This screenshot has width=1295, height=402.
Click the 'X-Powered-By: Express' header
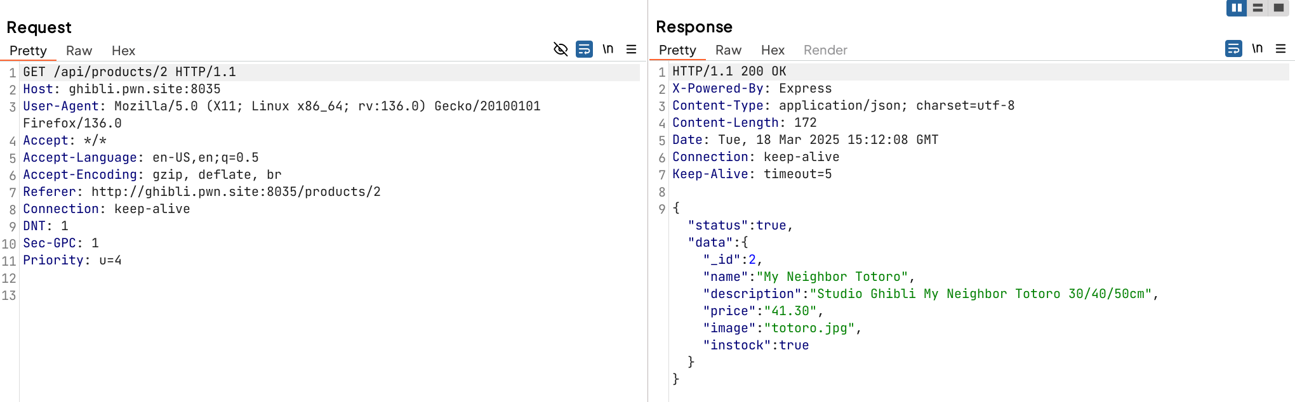752,89
